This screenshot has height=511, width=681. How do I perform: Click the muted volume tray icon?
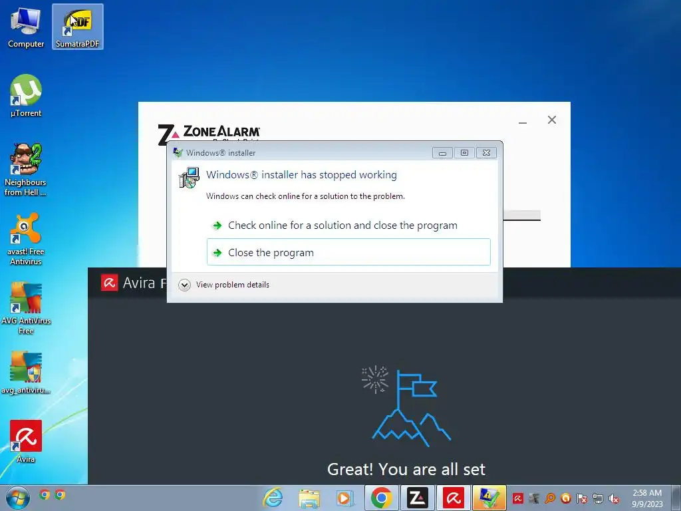tap(614, 498)
